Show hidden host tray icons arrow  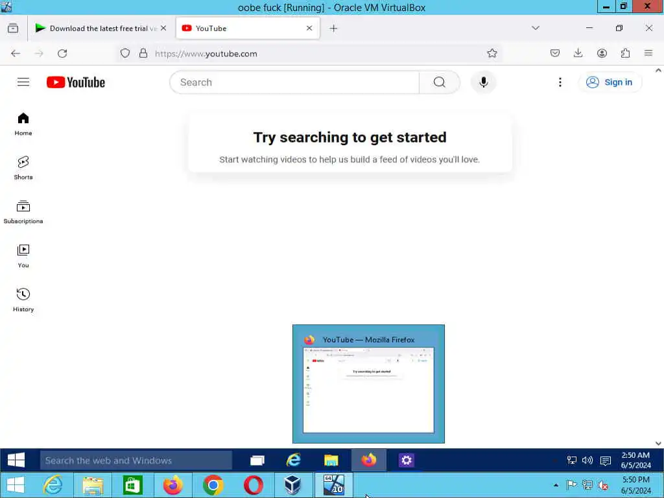[556, 485]
